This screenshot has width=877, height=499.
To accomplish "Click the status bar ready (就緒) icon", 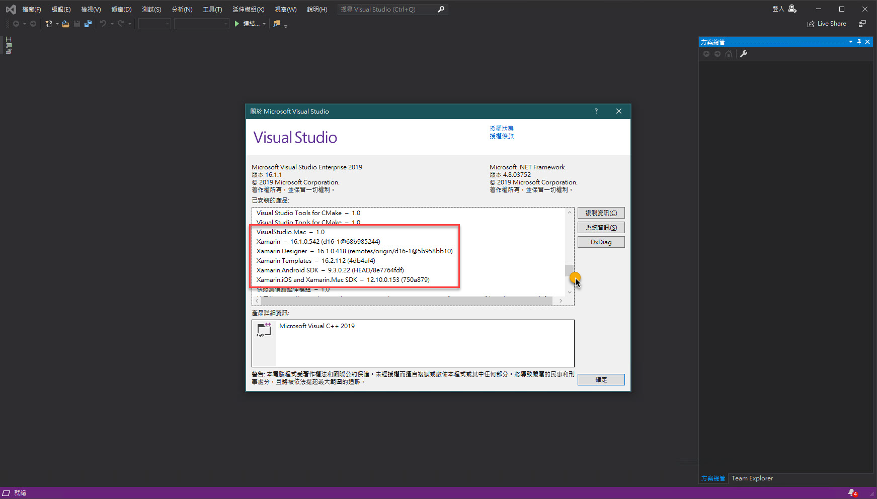I will click(6, 493).
